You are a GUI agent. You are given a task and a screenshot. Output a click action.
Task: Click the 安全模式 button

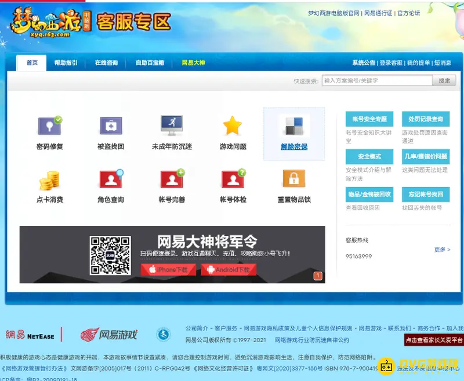pos(369,157)
